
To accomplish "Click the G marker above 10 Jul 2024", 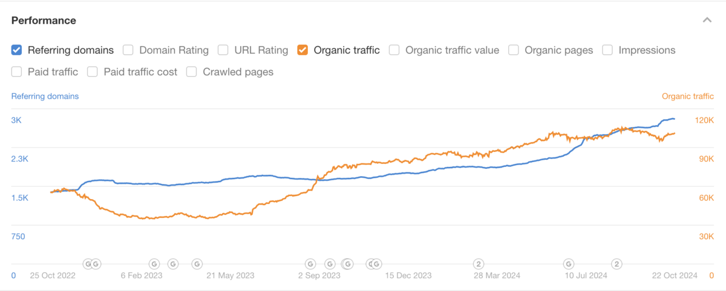I will (x=569, y=264).
